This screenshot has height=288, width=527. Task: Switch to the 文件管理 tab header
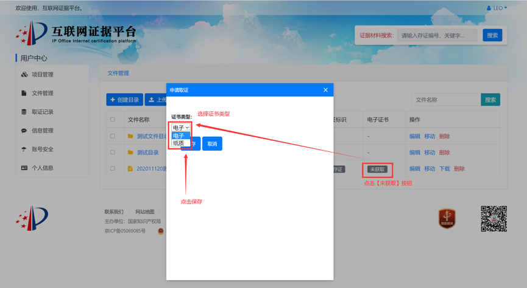[118, 73]
